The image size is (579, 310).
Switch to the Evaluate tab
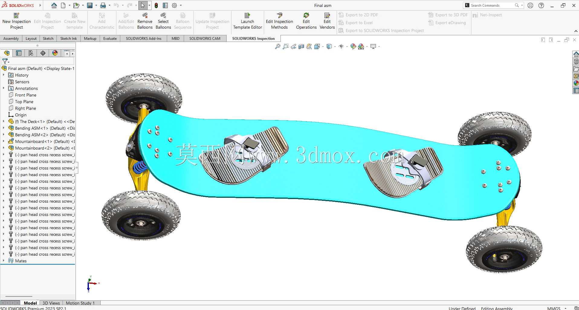tap(110, 39)
